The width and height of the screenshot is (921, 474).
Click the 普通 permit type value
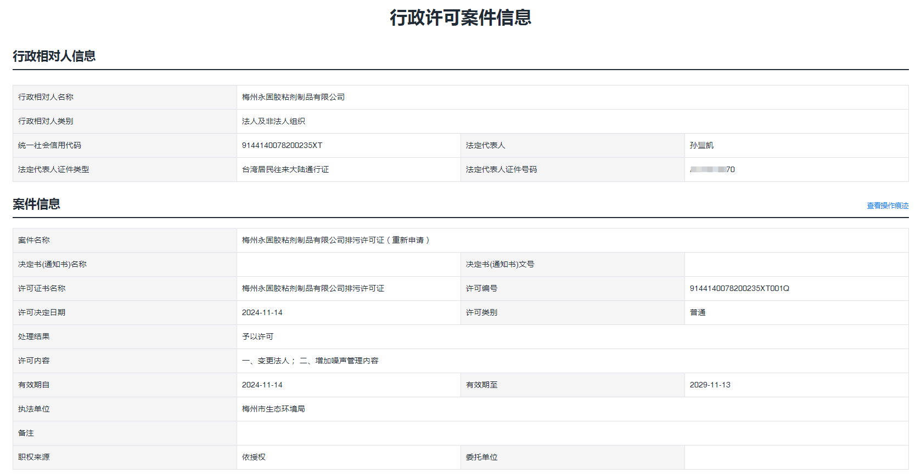pos(697,313)
